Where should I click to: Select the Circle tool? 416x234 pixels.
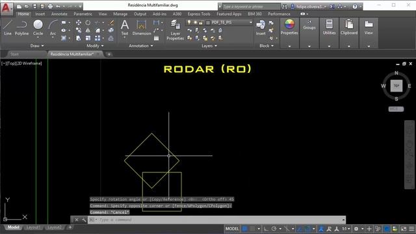pos(38,27)
